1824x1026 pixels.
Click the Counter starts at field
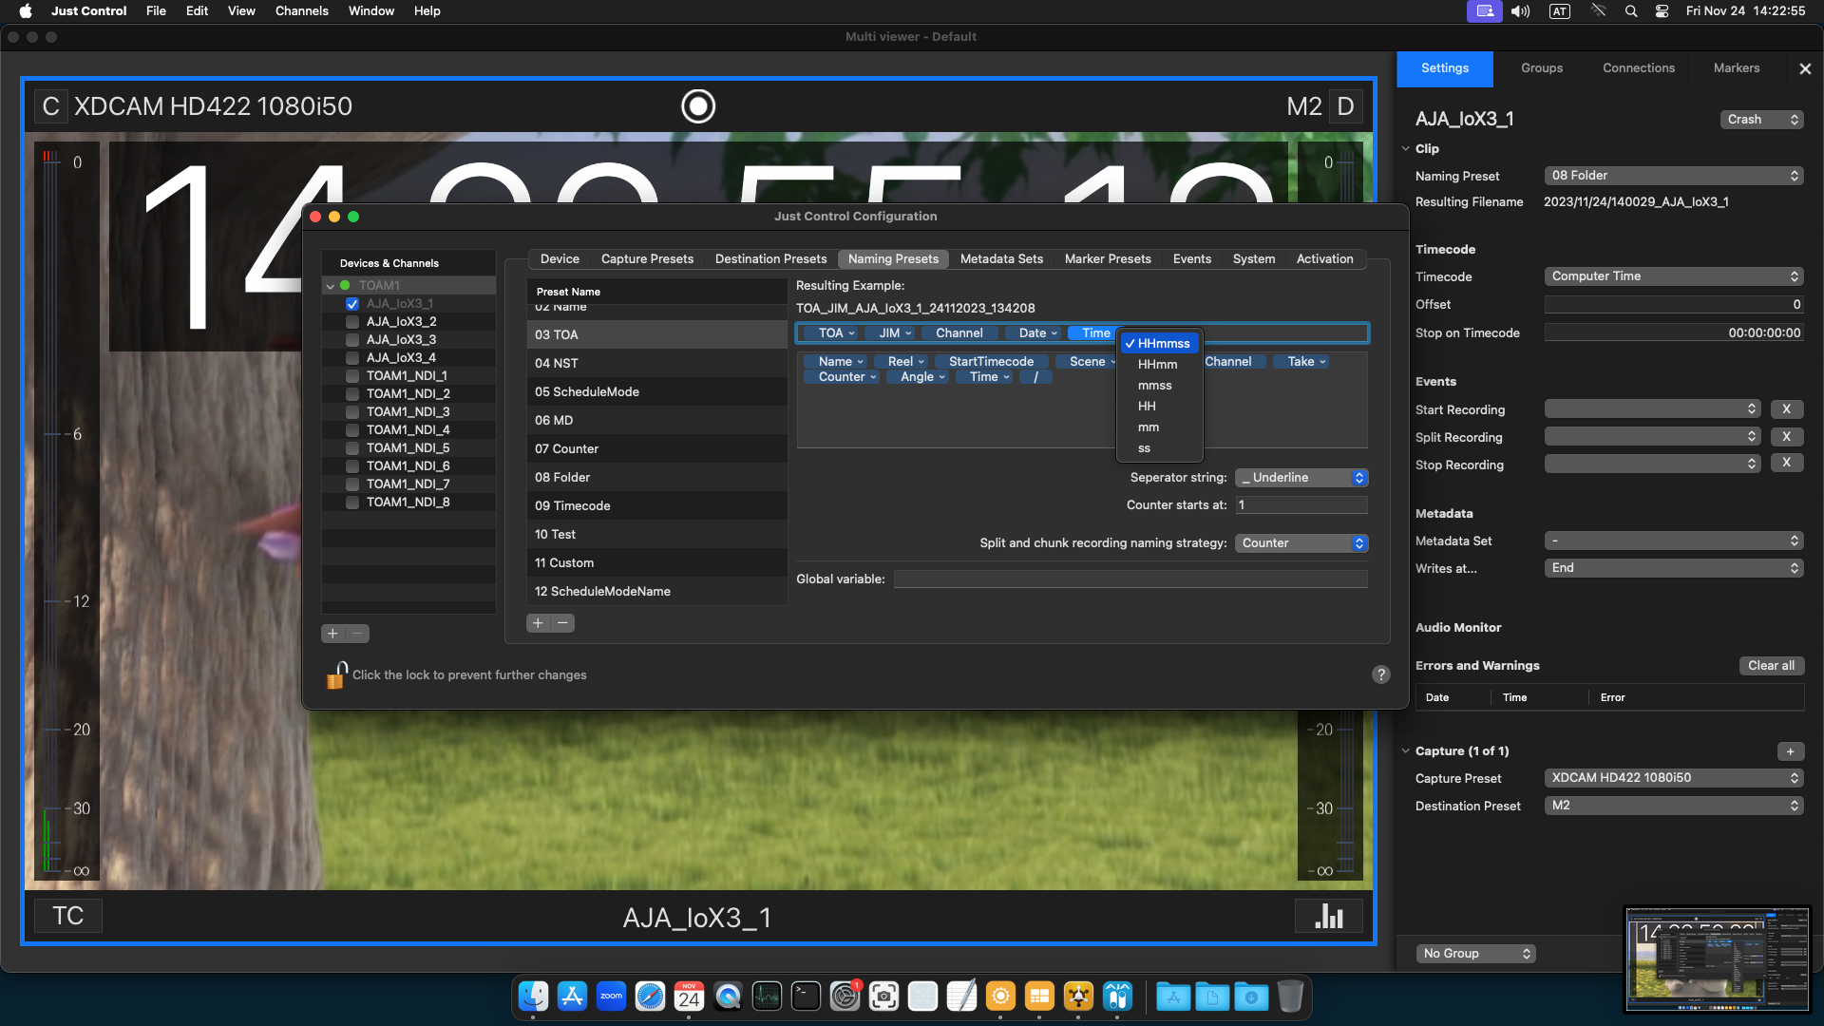[1301, 505]
